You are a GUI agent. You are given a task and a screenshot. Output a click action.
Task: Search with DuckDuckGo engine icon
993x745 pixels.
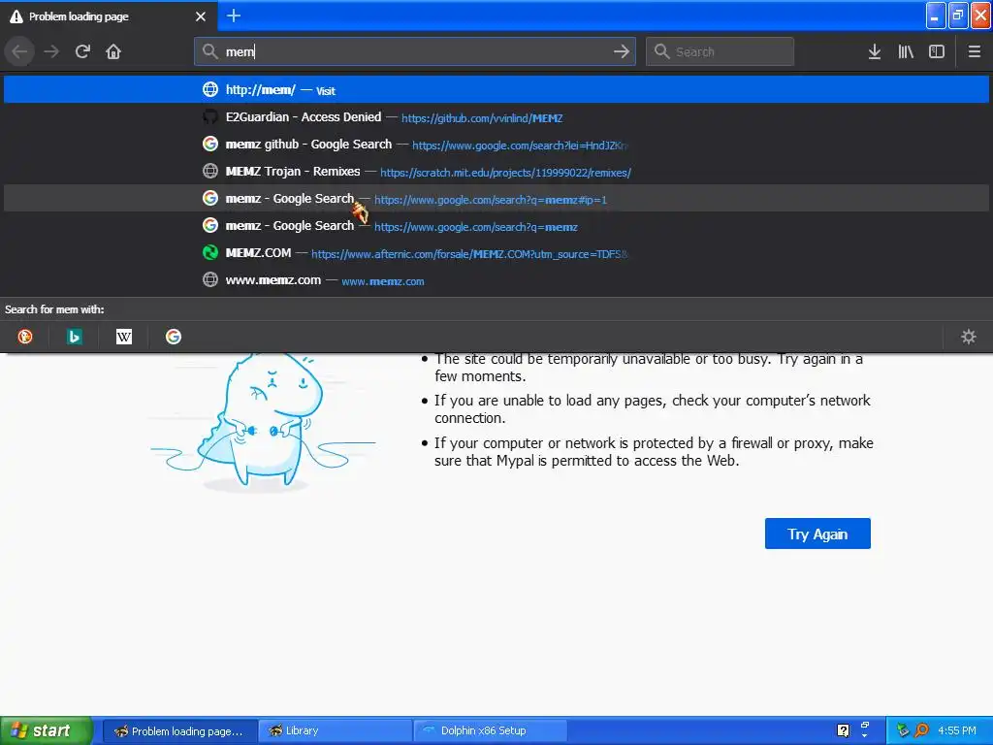coord(25,337)
